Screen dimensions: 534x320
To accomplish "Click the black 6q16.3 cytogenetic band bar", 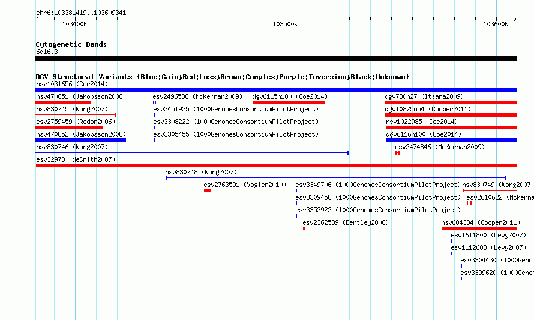I will (276, 58).
